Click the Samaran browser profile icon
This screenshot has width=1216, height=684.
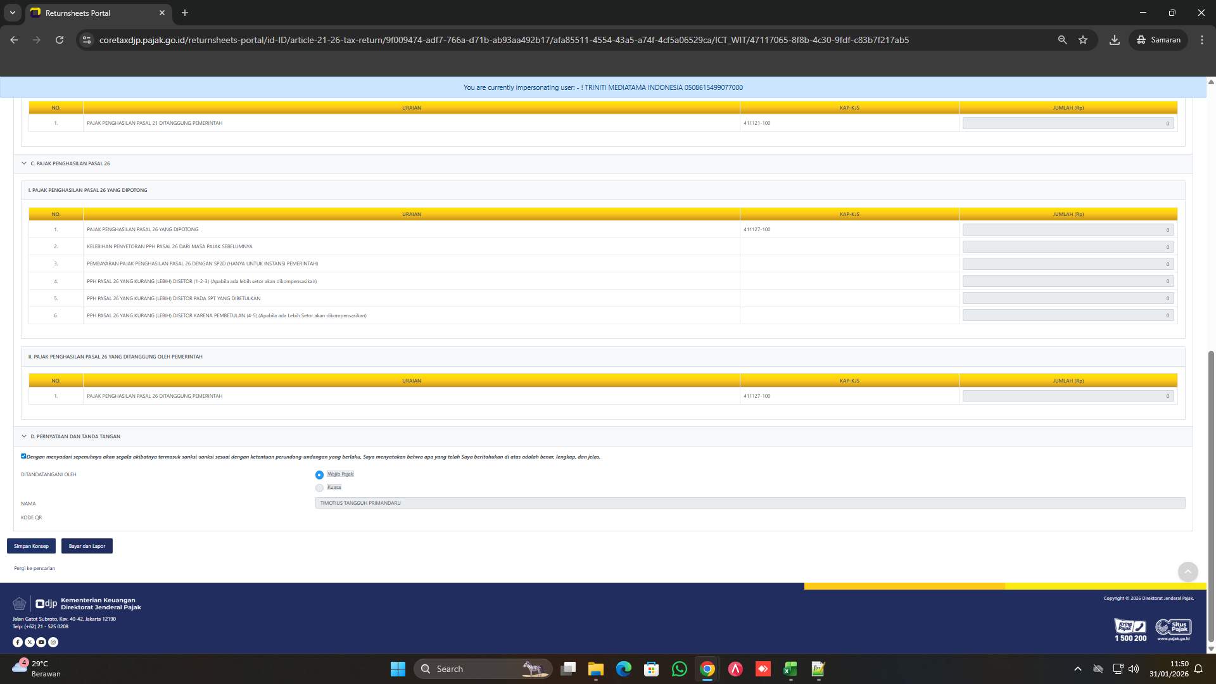[1158, 39]
